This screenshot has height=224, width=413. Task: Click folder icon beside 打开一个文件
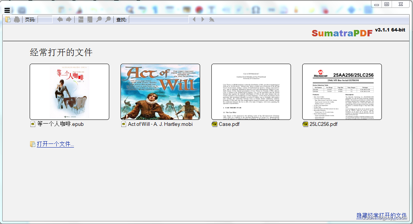tap(33, 144)
